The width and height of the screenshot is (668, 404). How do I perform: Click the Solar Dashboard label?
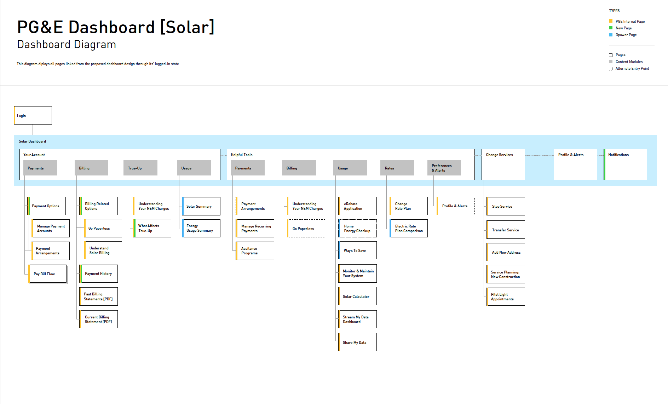coord(32,141)
